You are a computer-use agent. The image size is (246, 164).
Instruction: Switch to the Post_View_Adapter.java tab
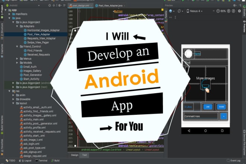110,6
